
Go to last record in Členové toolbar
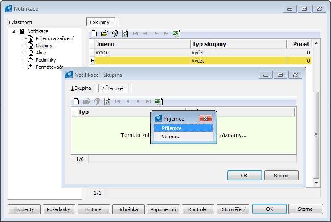[x=148, y=101]
